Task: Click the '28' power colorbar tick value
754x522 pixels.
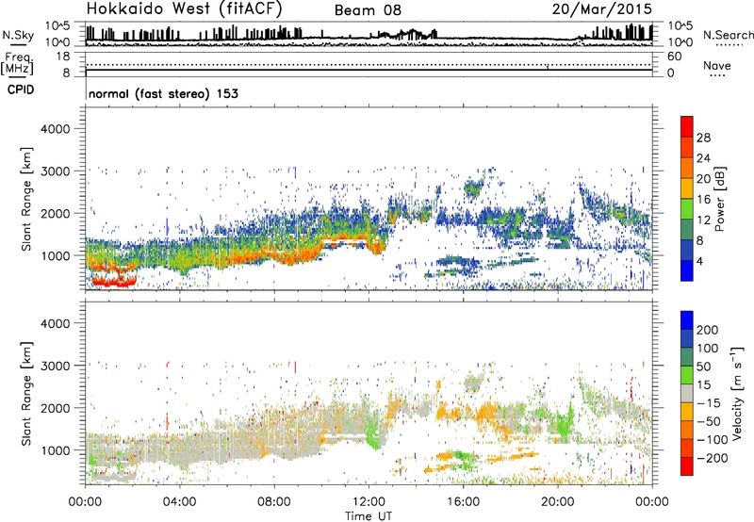Action: pos(703,138)
